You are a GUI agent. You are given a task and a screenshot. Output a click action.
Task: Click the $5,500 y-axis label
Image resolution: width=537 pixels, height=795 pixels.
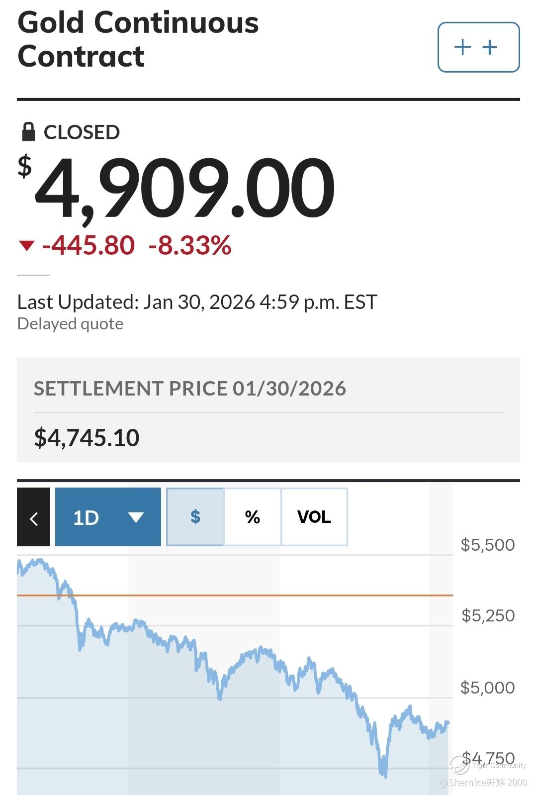pos(487,545)
